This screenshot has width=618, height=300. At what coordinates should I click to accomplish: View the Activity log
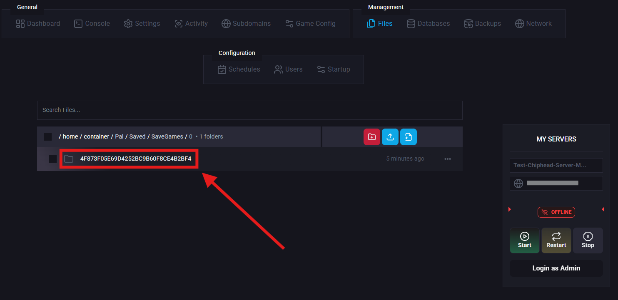[191, 24]
